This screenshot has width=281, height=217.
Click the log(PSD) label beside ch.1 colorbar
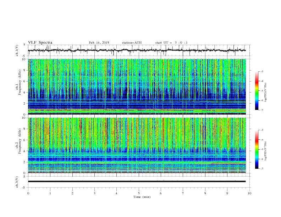click(x=266, y=93)
